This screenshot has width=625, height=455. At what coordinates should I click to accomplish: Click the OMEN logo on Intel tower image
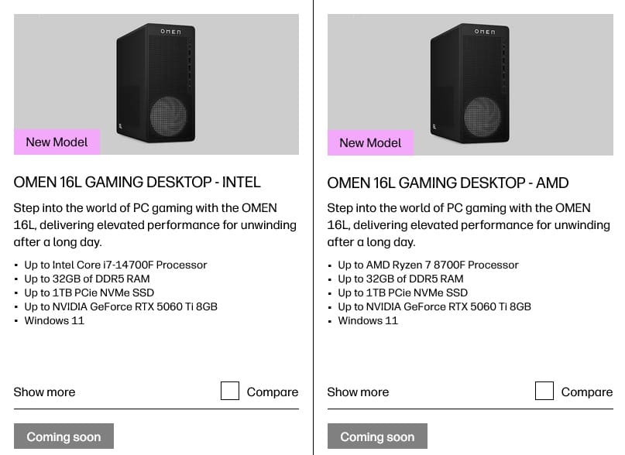pos(170,32)
